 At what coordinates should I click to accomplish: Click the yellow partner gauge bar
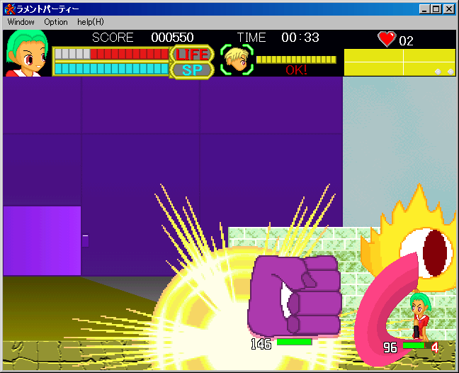pyautogui.click(x=296, y=60)
